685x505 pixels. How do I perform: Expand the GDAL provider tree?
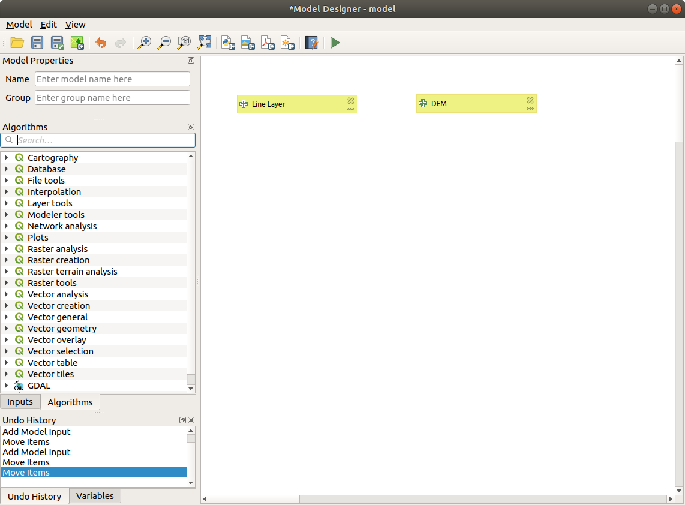tap(6, 386)
